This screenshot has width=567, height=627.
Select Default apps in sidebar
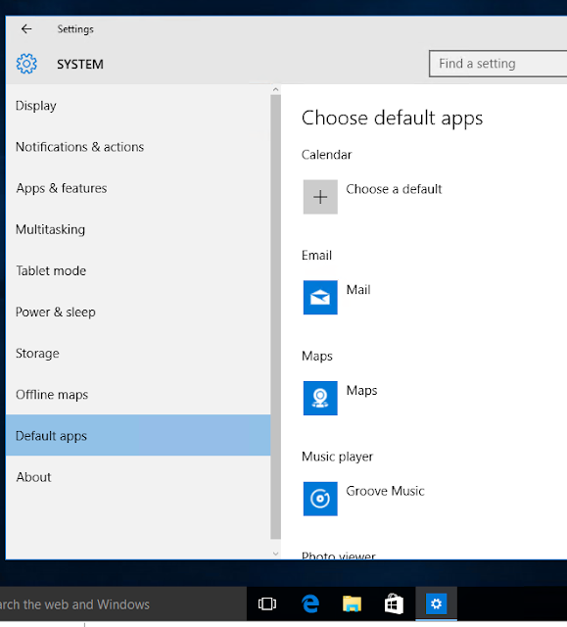(138, 435)
